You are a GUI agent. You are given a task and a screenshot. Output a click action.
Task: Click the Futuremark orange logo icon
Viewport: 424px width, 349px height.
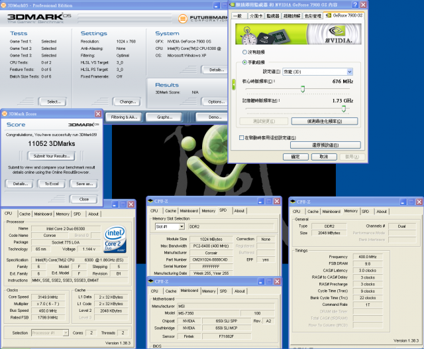click(x=183, y=19)
